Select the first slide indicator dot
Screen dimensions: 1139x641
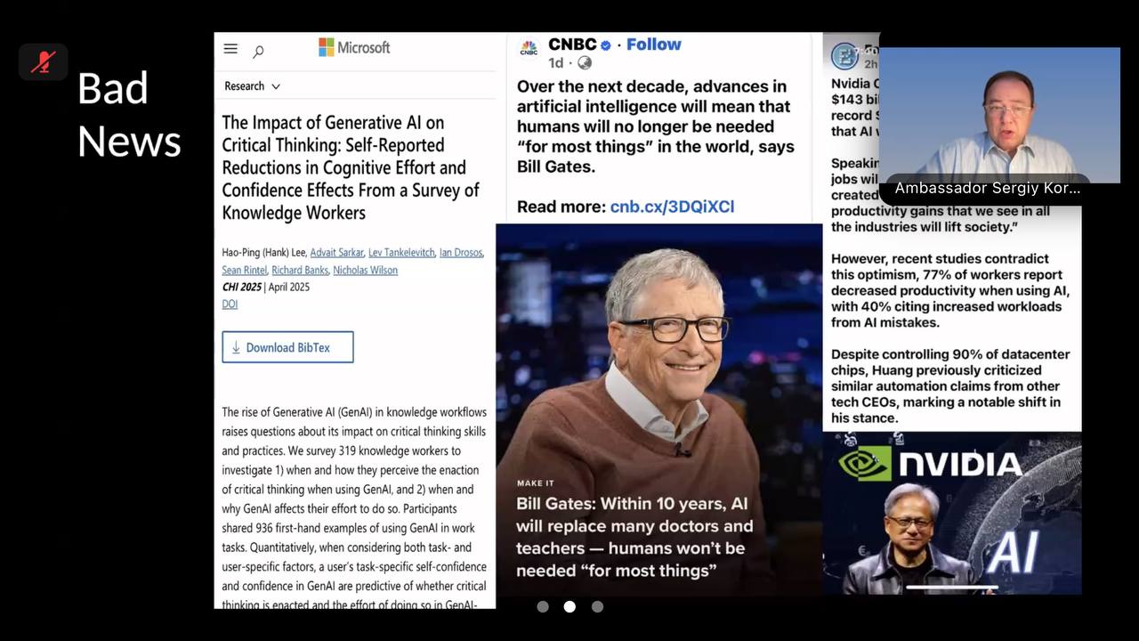[543, 606]
